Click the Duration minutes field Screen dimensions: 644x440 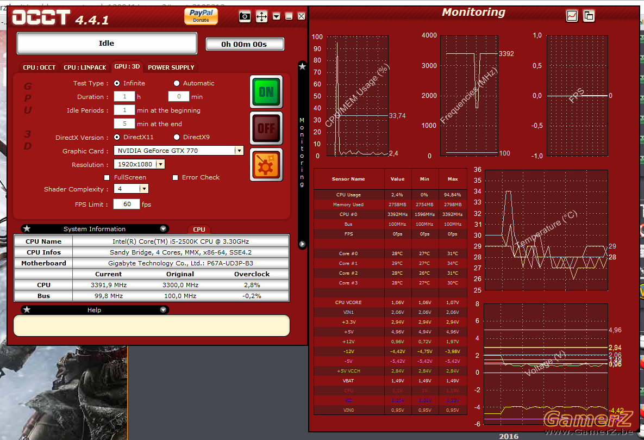[179, 97]
